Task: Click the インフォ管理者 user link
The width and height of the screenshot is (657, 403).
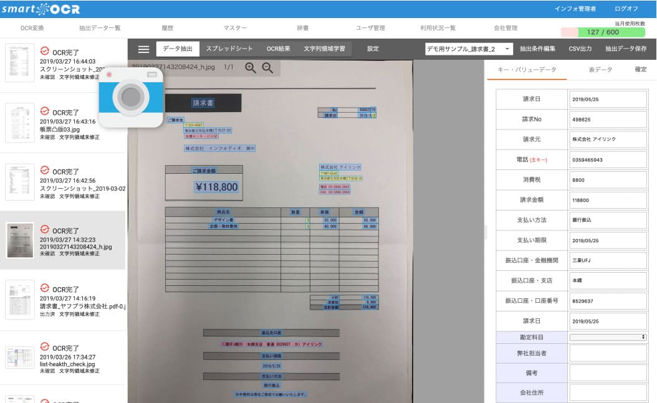Action: (x=575, y=9)
